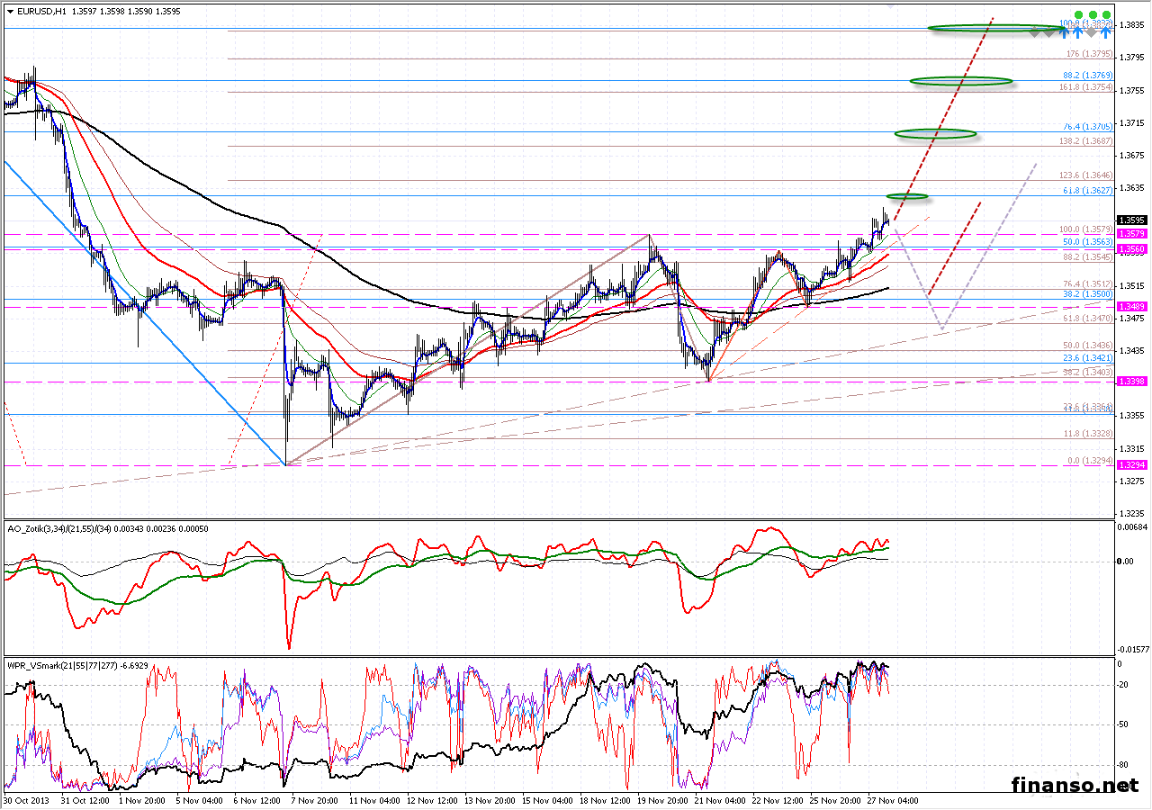Viewport: 1152px width, 810px height.
Task: Click the black 1.3595 current price label
Action: pos(1130,220)
